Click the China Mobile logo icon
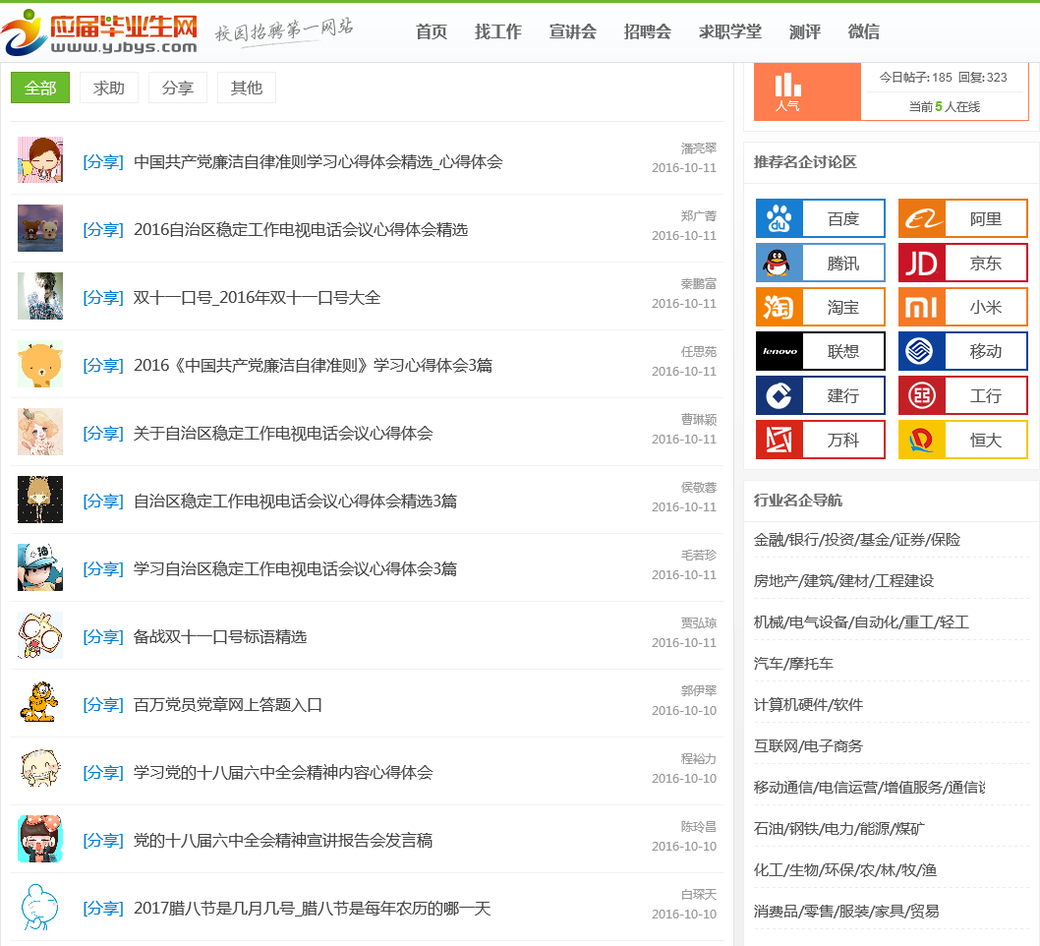This screenshot has height=946, width=1040. click(922, 351)
